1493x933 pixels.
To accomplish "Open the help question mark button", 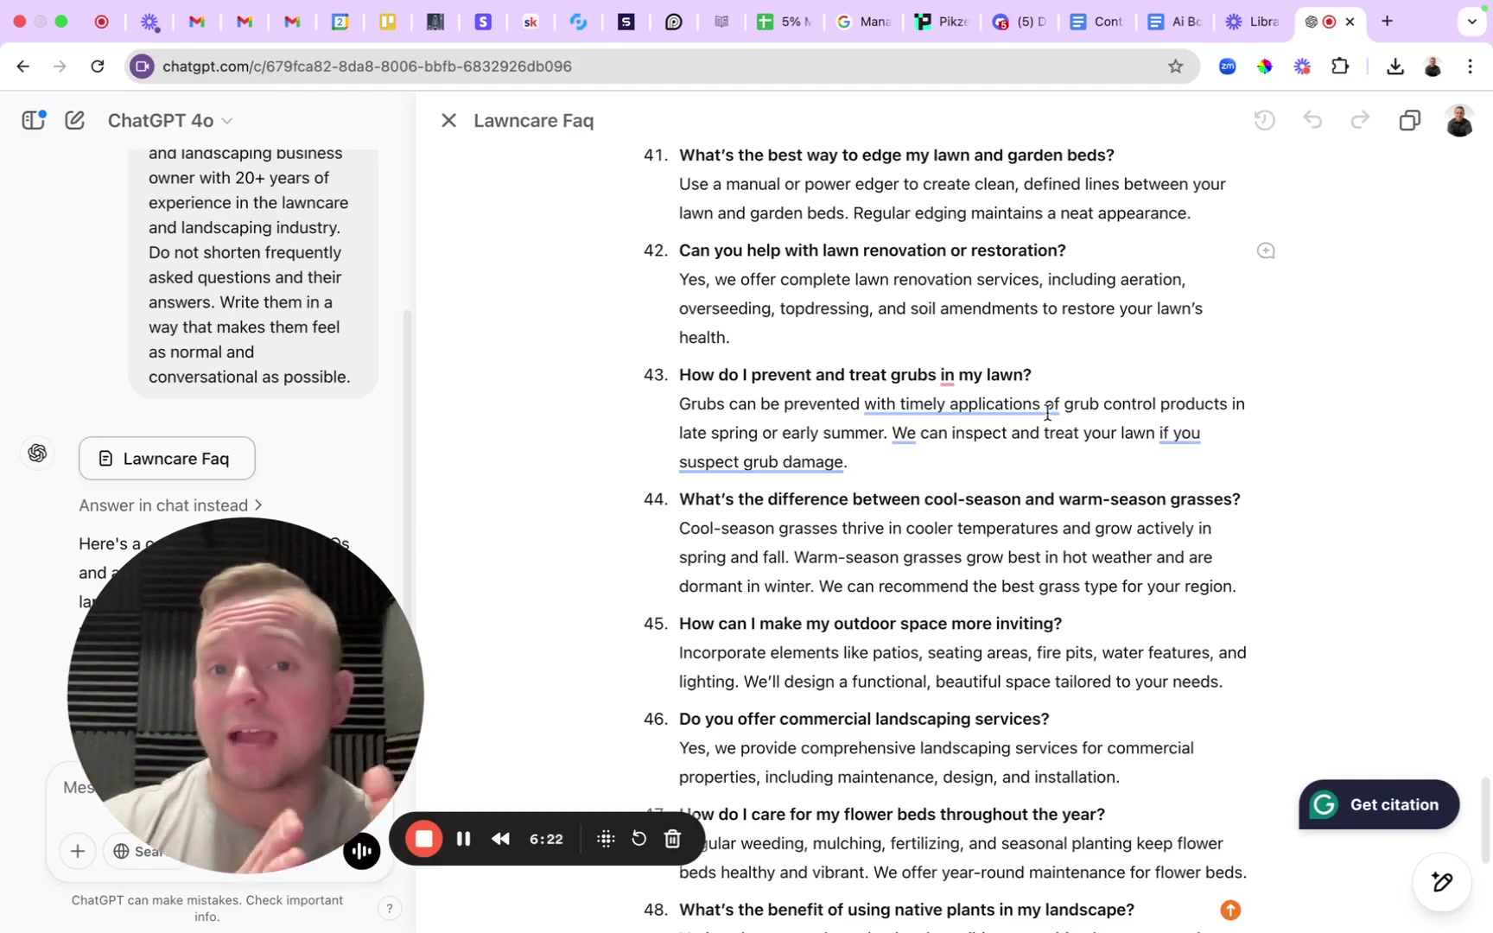I will pyautogui.click(x=390, y=908).
